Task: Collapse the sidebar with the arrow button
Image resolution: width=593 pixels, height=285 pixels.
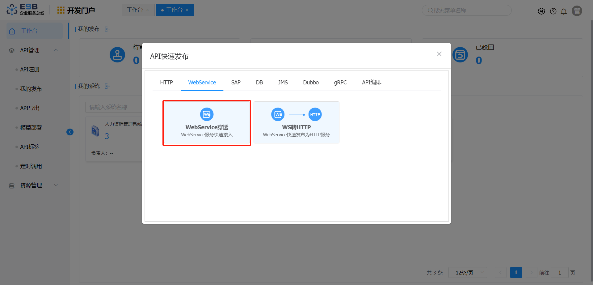Action: tap(70, 132)
